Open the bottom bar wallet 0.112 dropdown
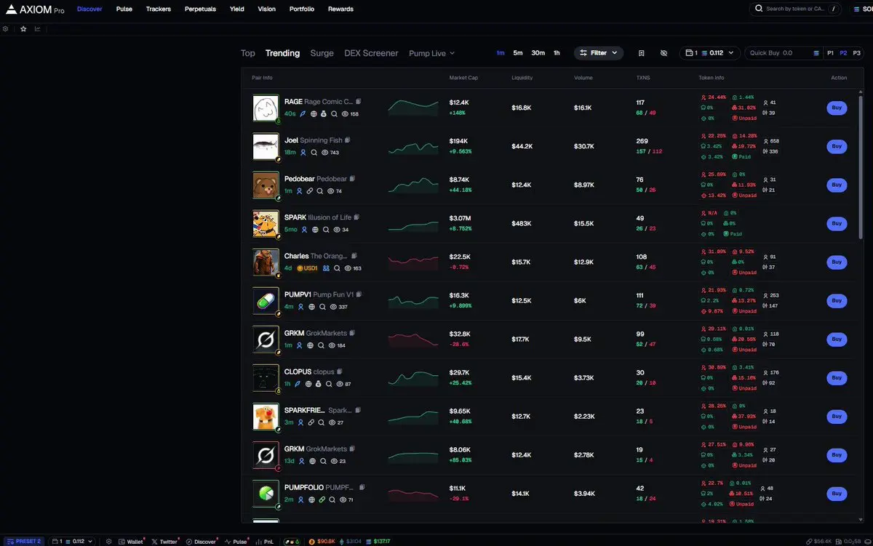 pyautogui.click(x=72, y=542)
